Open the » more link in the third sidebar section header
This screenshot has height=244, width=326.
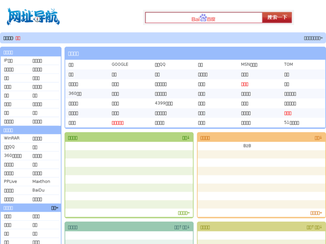(55, 208)
